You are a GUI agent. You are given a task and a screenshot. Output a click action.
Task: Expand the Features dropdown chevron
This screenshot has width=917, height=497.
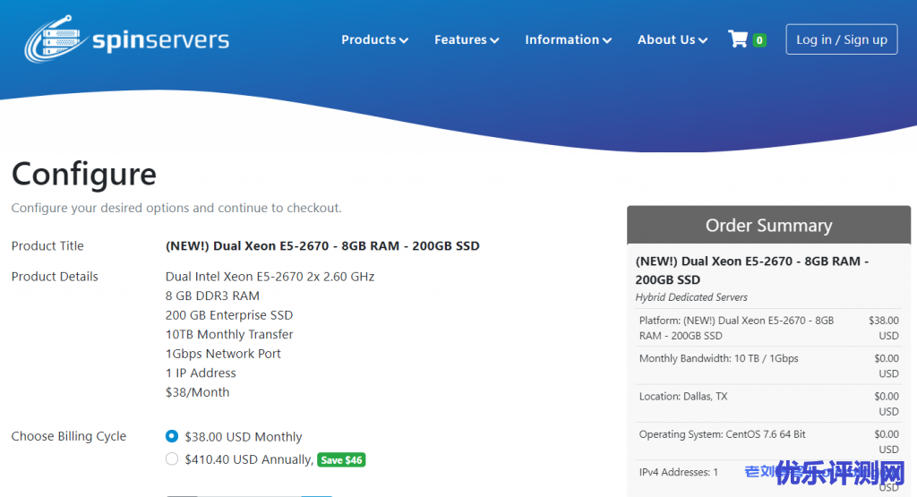click(494, 40)
